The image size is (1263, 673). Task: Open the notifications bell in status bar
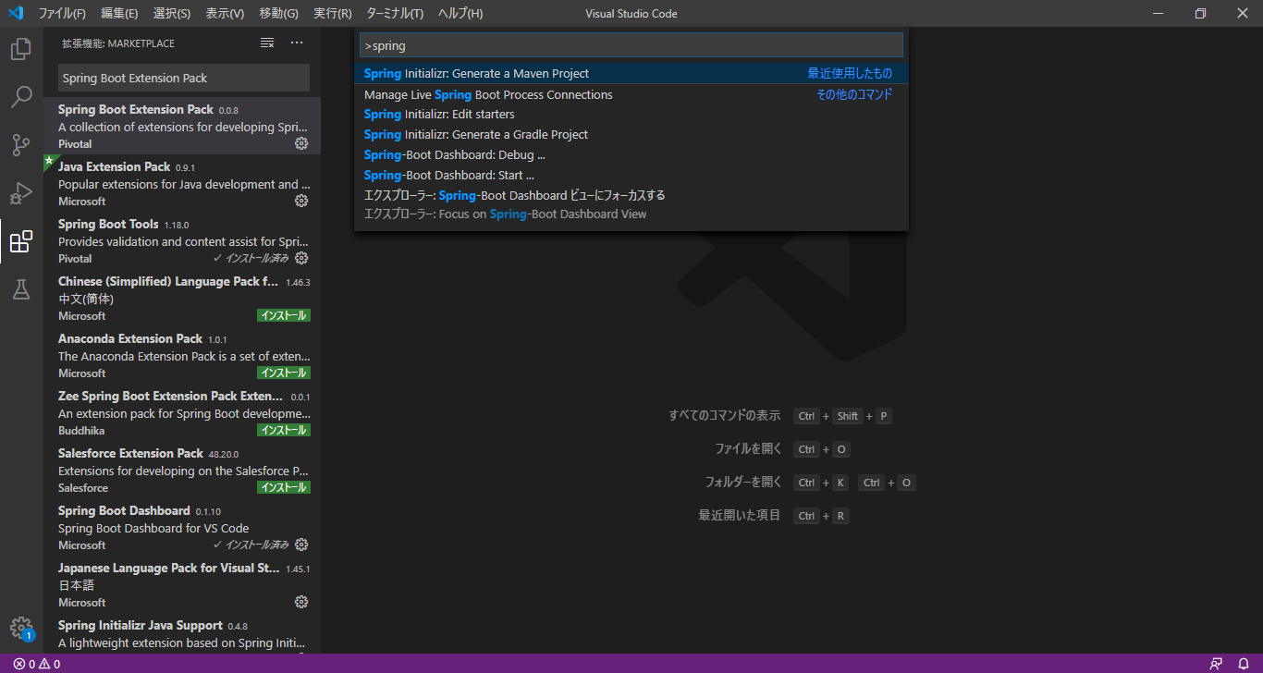tap(1244, 664)
